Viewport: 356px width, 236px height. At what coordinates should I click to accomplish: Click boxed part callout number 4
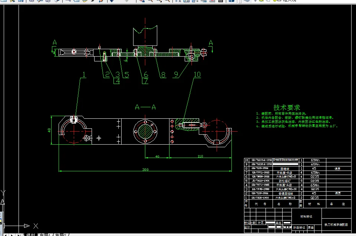point(117,81)
